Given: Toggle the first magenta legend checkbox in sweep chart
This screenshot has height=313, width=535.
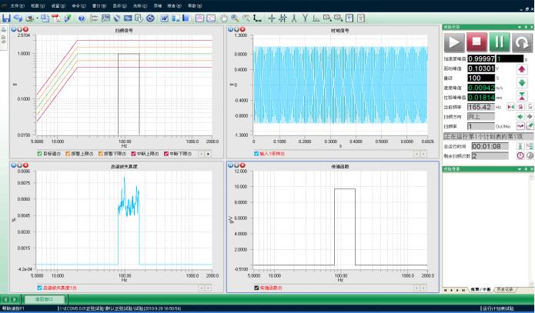Looking at the screenshot, I should point(133,154).
